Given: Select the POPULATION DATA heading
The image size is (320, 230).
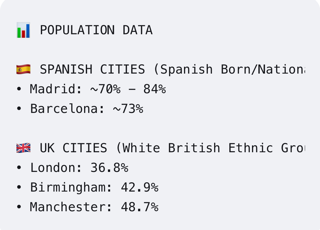Looking at the screenshot, I should pos(96,30).
